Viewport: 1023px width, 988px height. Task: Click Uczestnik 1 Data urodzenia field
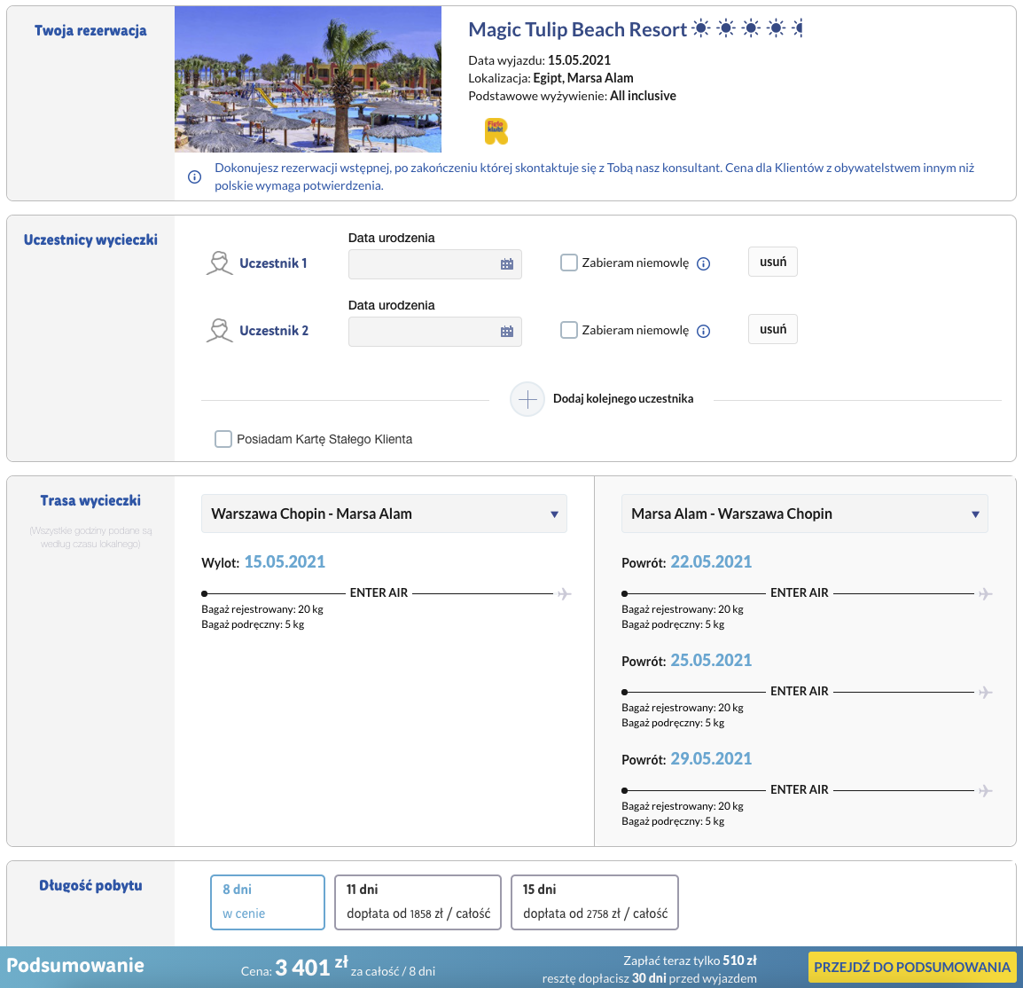click(x=434, y=264)
